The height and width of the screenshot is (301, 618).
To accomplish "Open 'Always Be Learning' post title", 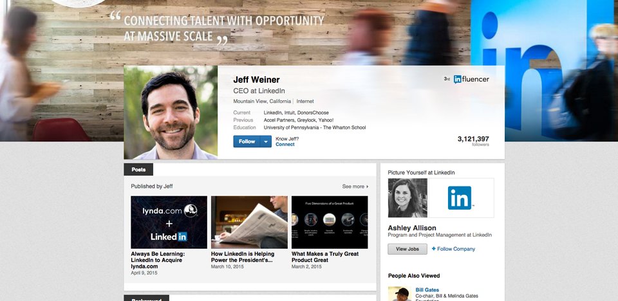I will (x=158, y=260).
